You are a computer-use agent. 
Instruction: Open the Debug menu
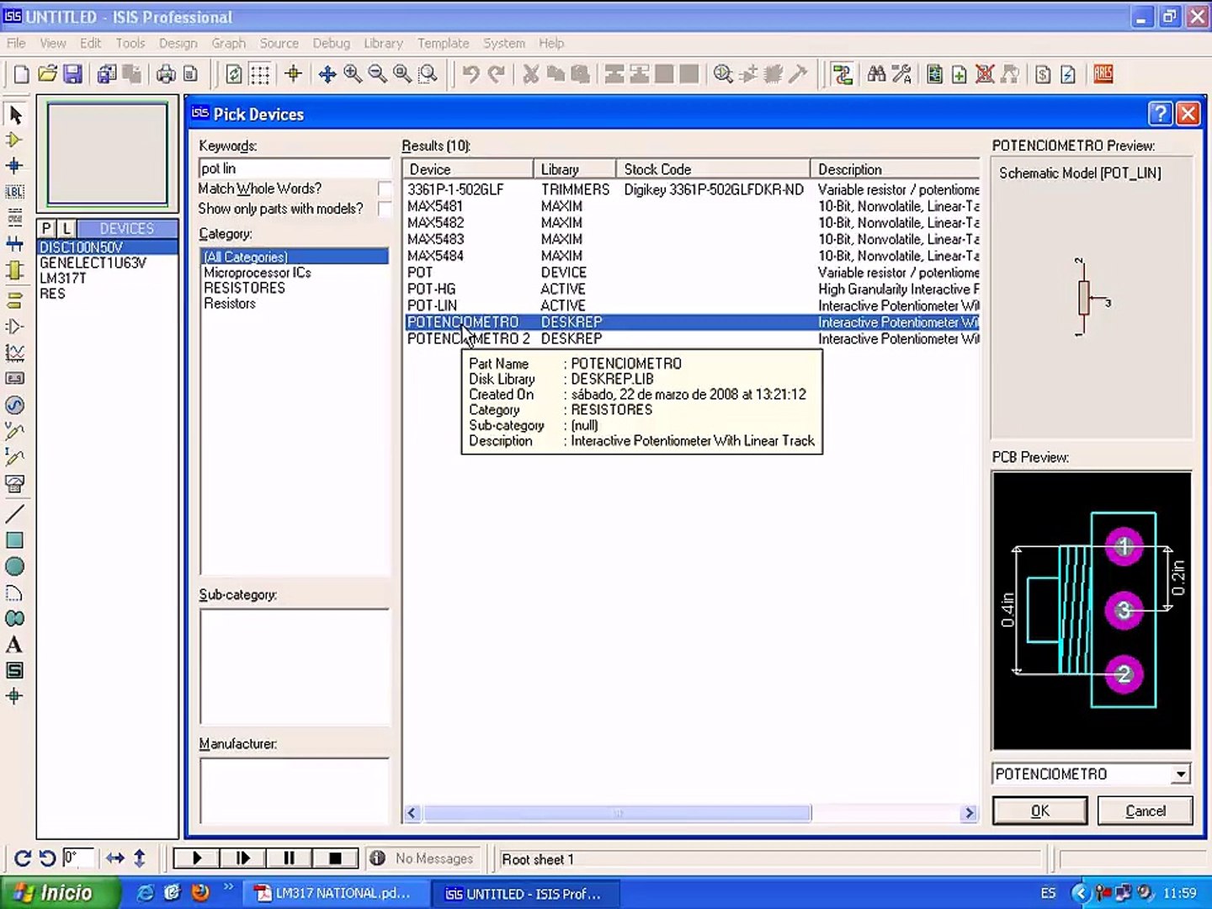[x=331, y=43]
